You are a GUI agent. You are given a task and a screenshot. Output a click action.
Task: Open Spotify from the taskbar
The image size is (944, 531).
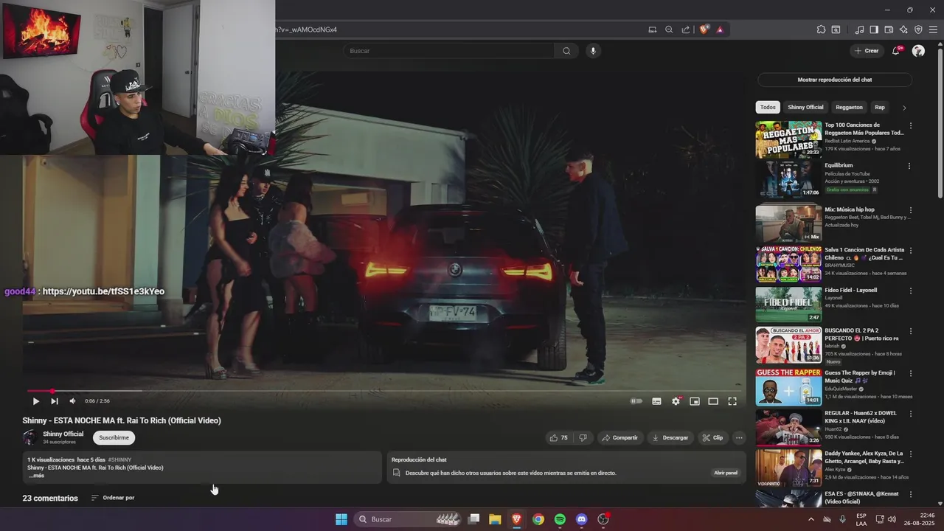560,519
